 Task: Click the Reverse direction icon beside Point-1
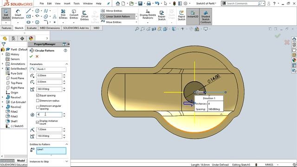click(x=32, y=69)
